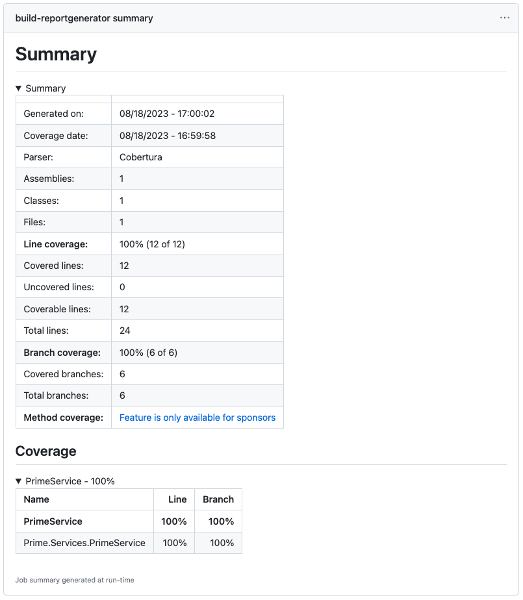Collapse the PrimeService - 100% section

point(19,481)
